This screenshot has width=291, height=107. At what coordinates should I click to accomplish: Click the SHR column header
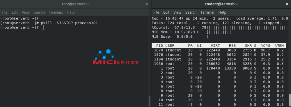[x=248, y=46]
